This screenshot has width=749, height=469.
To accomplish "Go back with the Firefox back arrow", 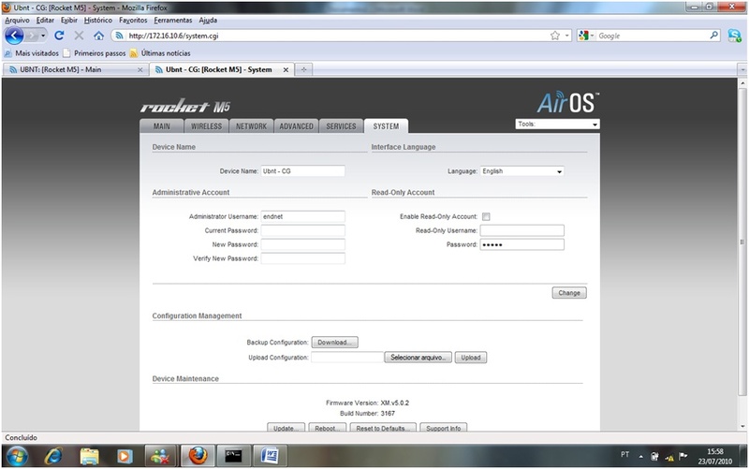I will pos(14,36).
